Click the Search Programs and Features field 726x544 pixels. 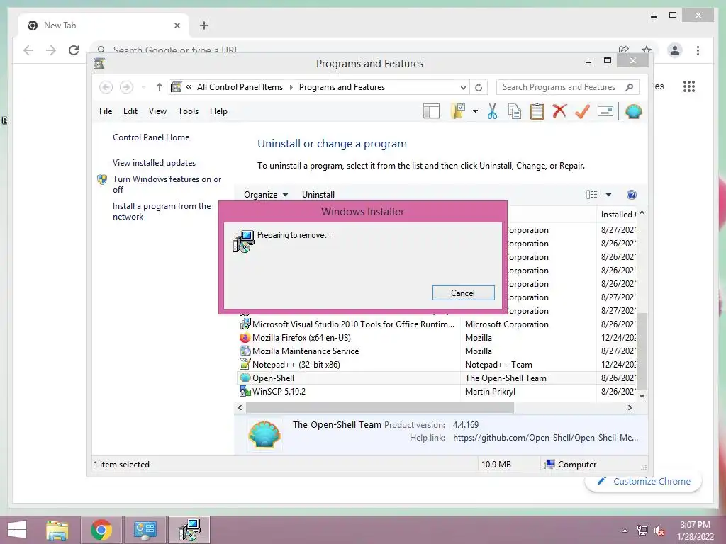click(x=568, y=87)
